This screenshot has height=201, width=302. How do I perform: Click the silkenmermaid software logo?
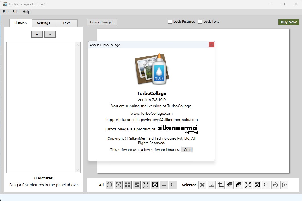[x=178, y=130]
